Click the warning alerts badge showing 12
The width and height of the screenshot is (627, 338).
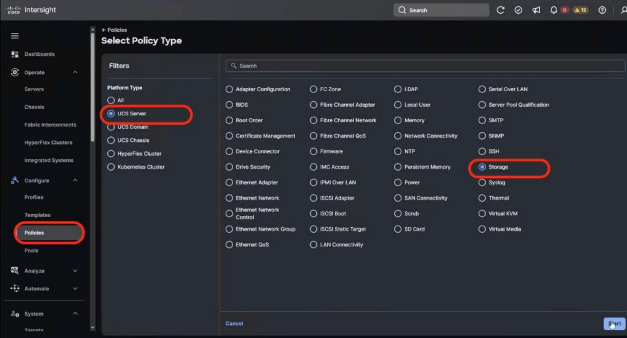[x=580, y=10]
